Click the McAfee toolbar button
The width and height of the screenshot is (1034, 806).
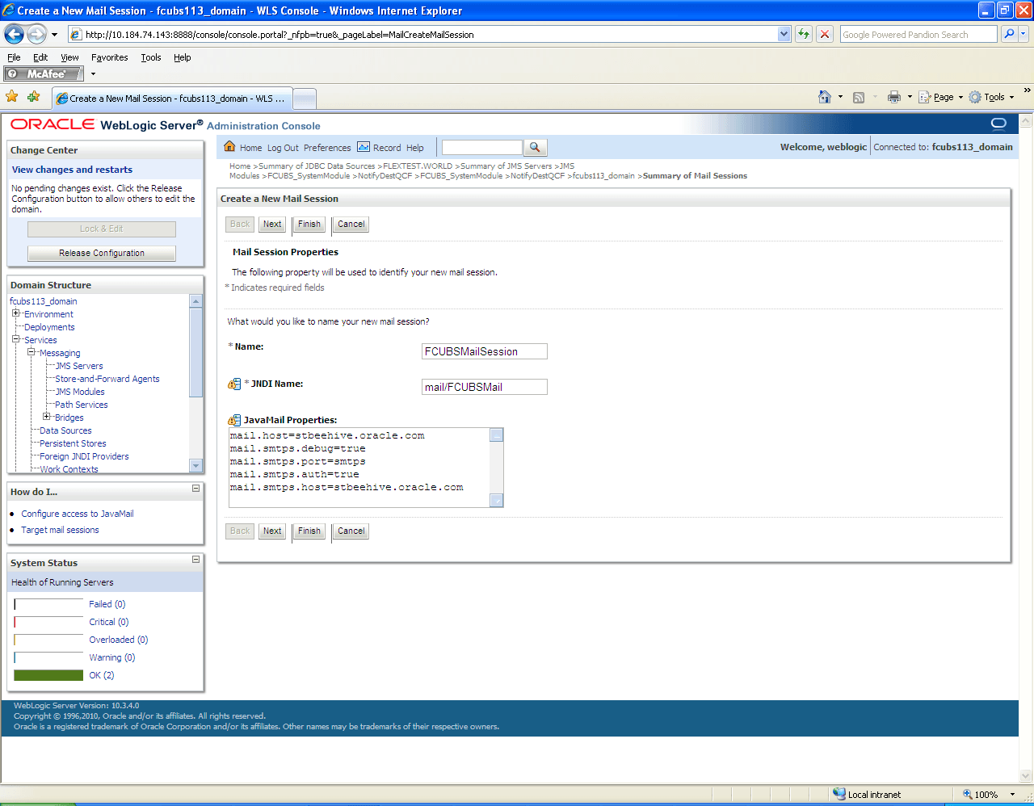pyautogui.click(x=44, y=73)
